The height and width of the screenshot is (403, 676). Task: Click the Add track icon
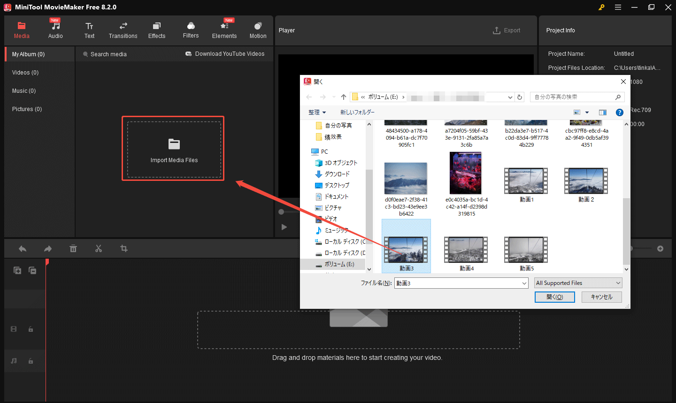(x=17, y=270)
